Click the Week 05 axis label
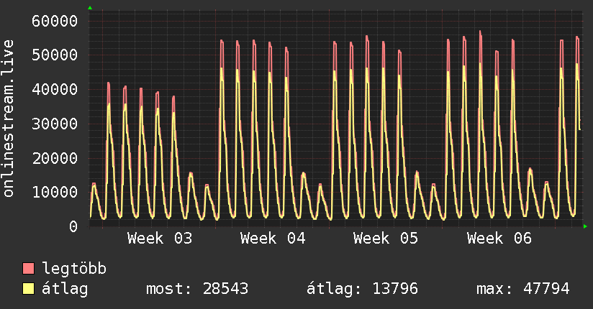The height and width of the screenshot is (309, 593). click(386, 239)
